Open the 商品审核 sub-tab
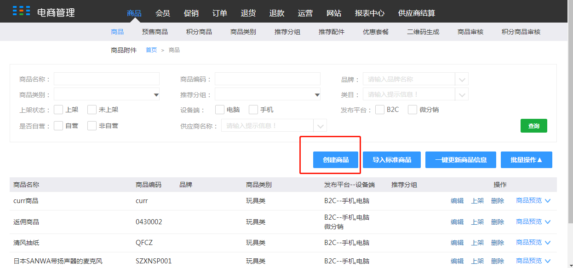573x268 pixels. (470, 32)
